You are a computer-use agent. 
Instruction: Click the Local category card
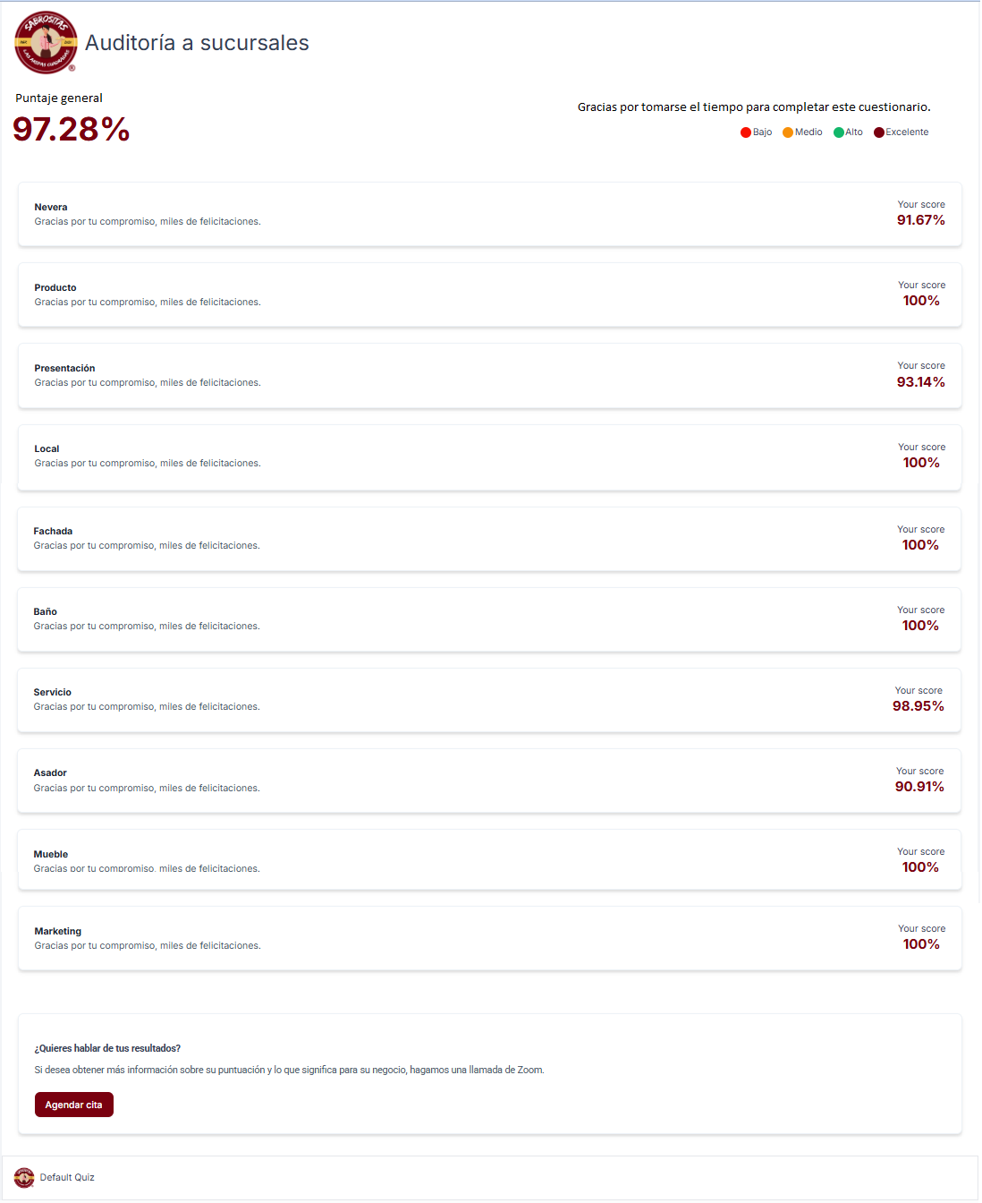(x=490, y=457)
